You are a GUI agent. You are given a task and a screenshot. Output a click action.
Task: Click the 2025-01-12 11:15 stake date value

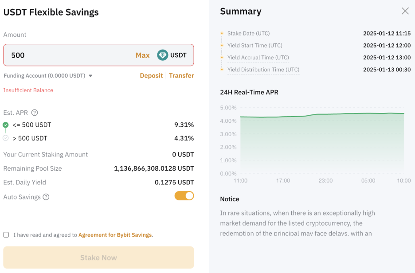pyautogui.click(x=387, y=33)
